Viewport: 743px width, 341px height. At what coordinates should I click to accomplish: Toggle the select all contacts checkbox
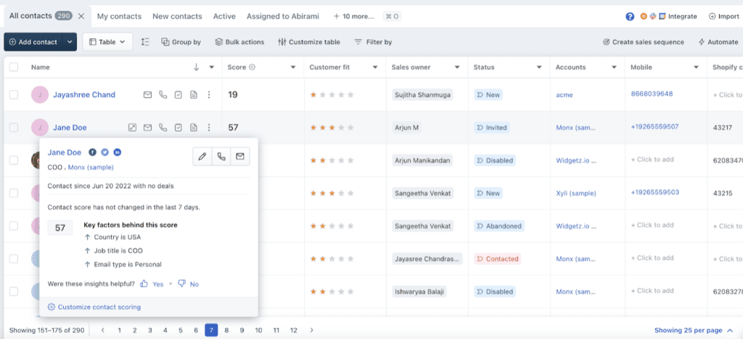14,67
